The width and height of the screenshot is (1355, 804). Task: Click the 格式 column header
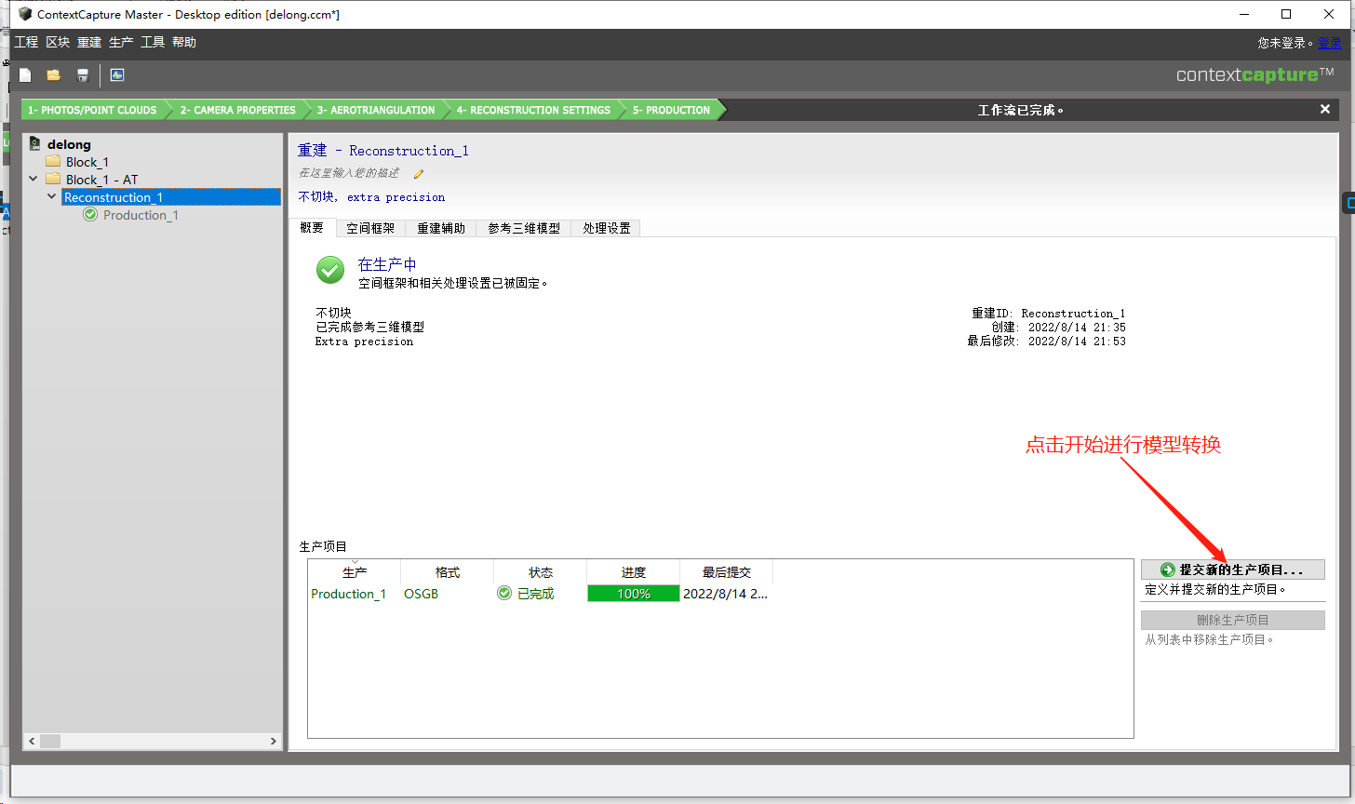pos(448,572)
